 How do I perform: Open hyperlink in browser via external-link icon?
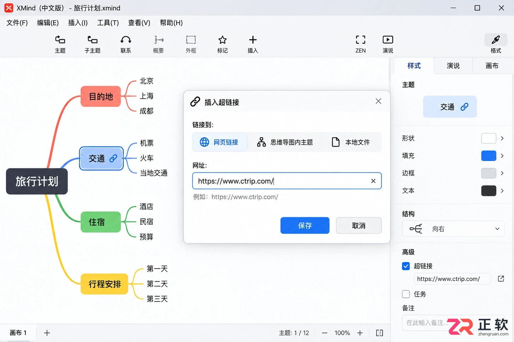(x=501, y=279)
